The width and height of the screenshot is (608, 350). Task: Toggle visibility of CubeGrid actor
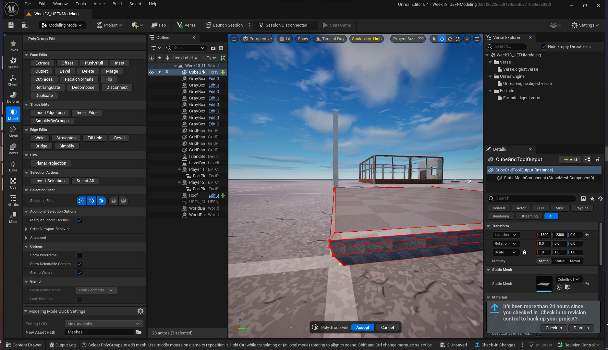pyautogui.click(x=151, y=72)
